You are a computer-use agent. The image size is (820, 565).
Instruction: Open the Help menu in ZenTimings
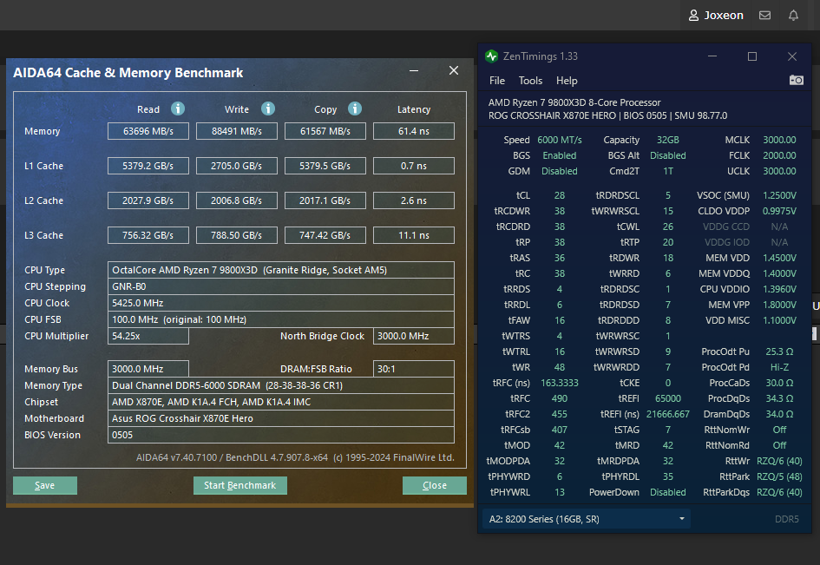coord(567,81)
